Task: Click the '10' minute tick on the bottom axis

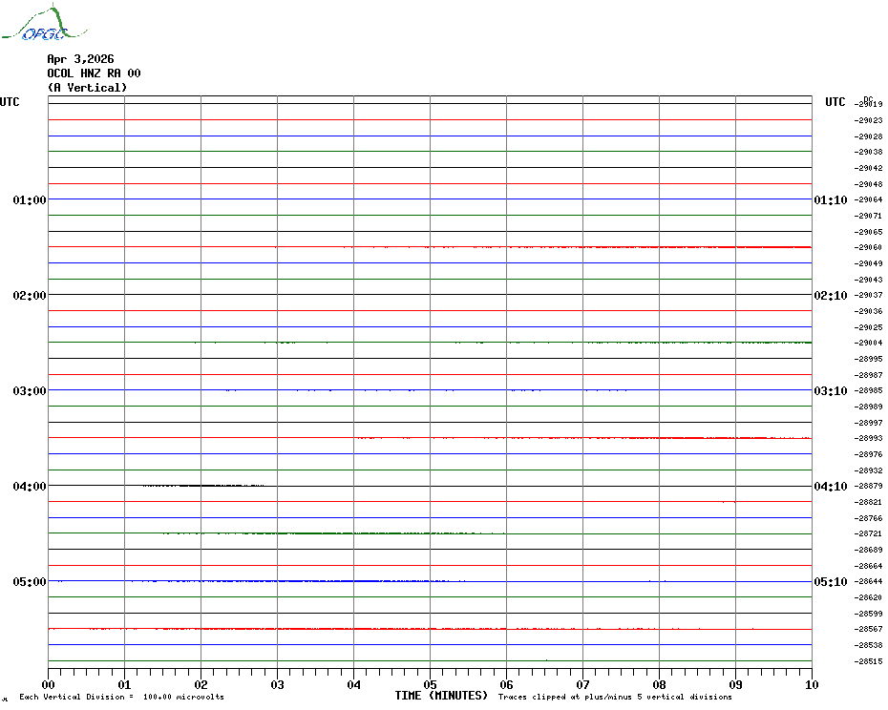Action: [811, 684]
